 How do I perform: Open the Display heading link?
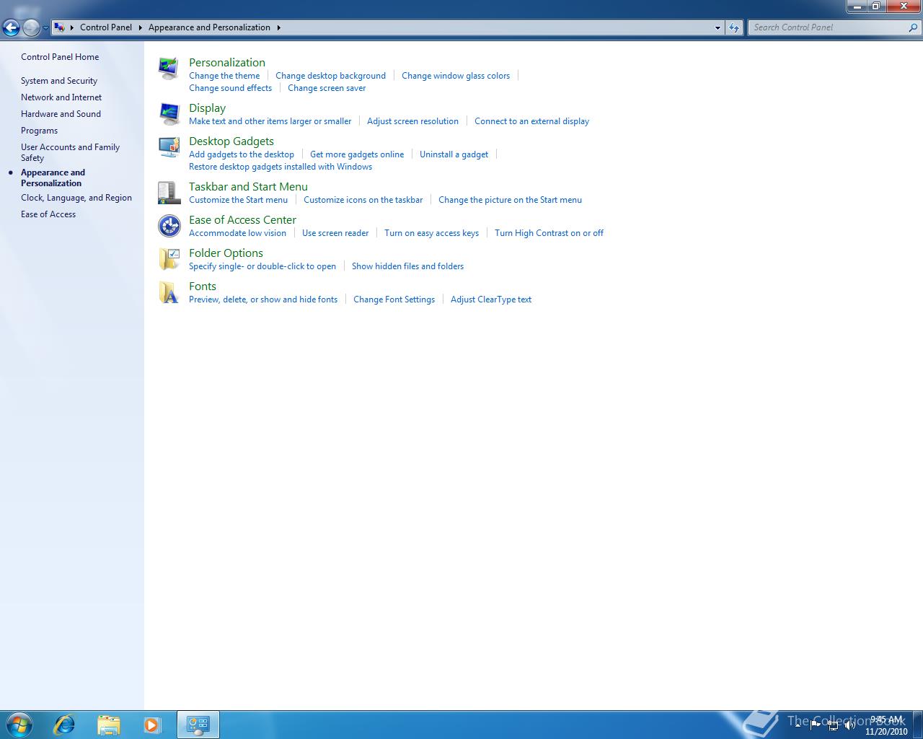click(x=208, y=108)
